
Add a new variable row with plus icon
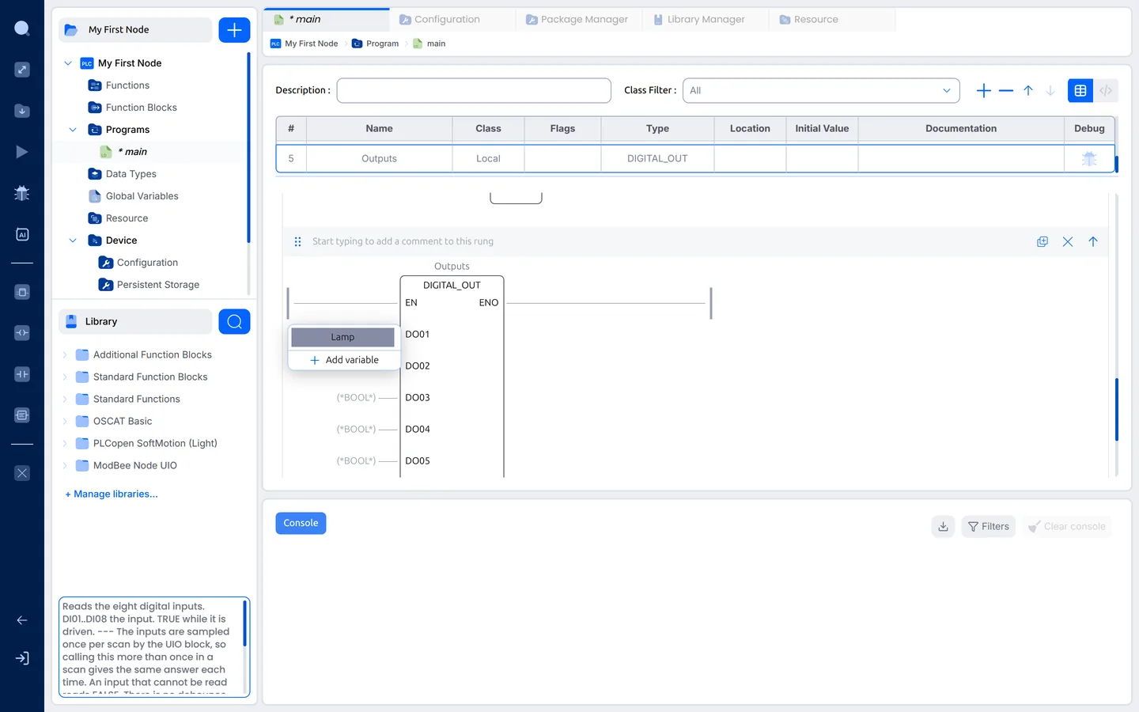tap(984, 91)
